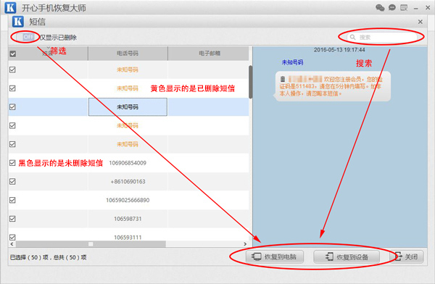This screenshot has height=284, width=435.
Task: Click the horizontal scrollbar right arrow
Action: coord(245,244)
